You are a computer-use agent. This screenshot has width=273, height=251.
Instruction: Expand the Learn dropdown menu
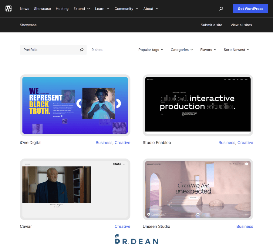[x=102, y=9]
